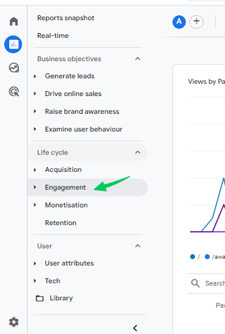Screen dimensions: 225x334
Task: Collapse the Business objectives section
Action: coord(138,59)
